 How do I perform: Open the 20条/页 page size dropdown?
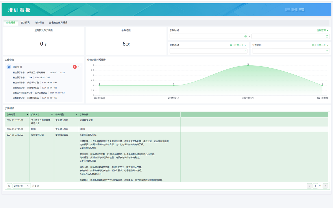point(22,186)
